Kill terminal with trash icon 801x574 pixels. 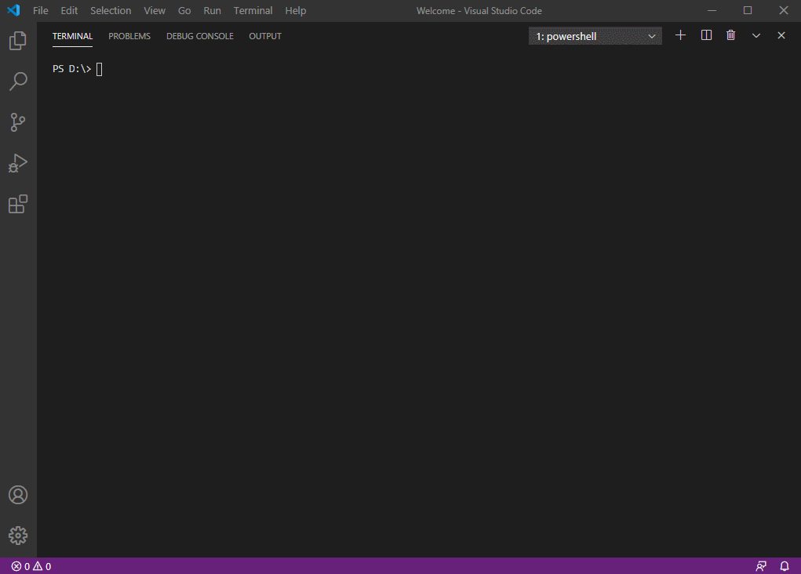[x=731, y=35]
